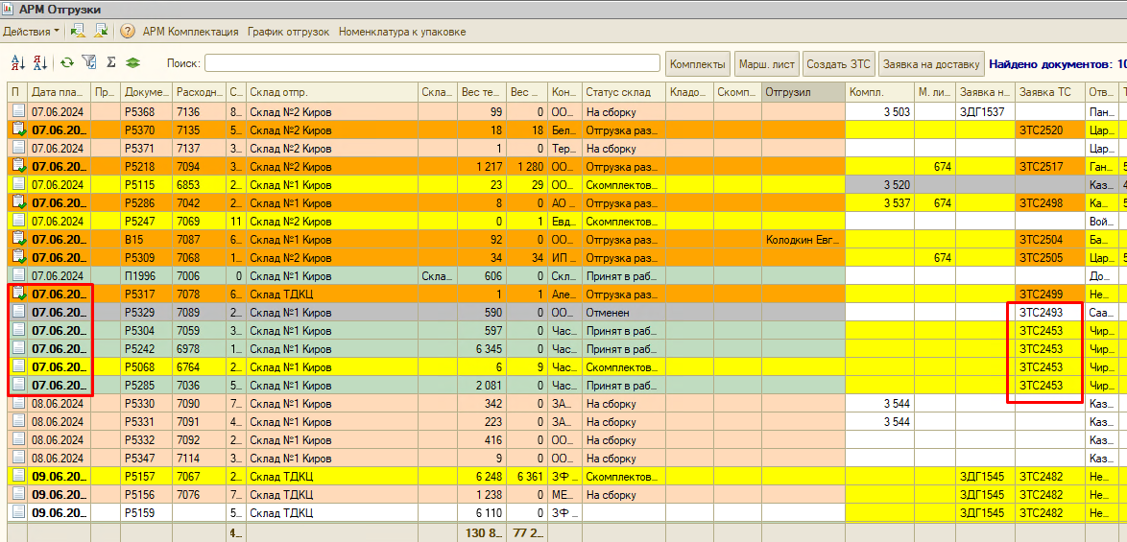Click the document icon in row P5247
This screenshot has height=542, width=1127.
[x=17, y=221]
